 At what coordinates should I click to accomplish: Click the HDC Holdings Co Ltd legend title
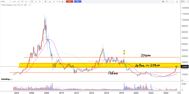[14, 5]
